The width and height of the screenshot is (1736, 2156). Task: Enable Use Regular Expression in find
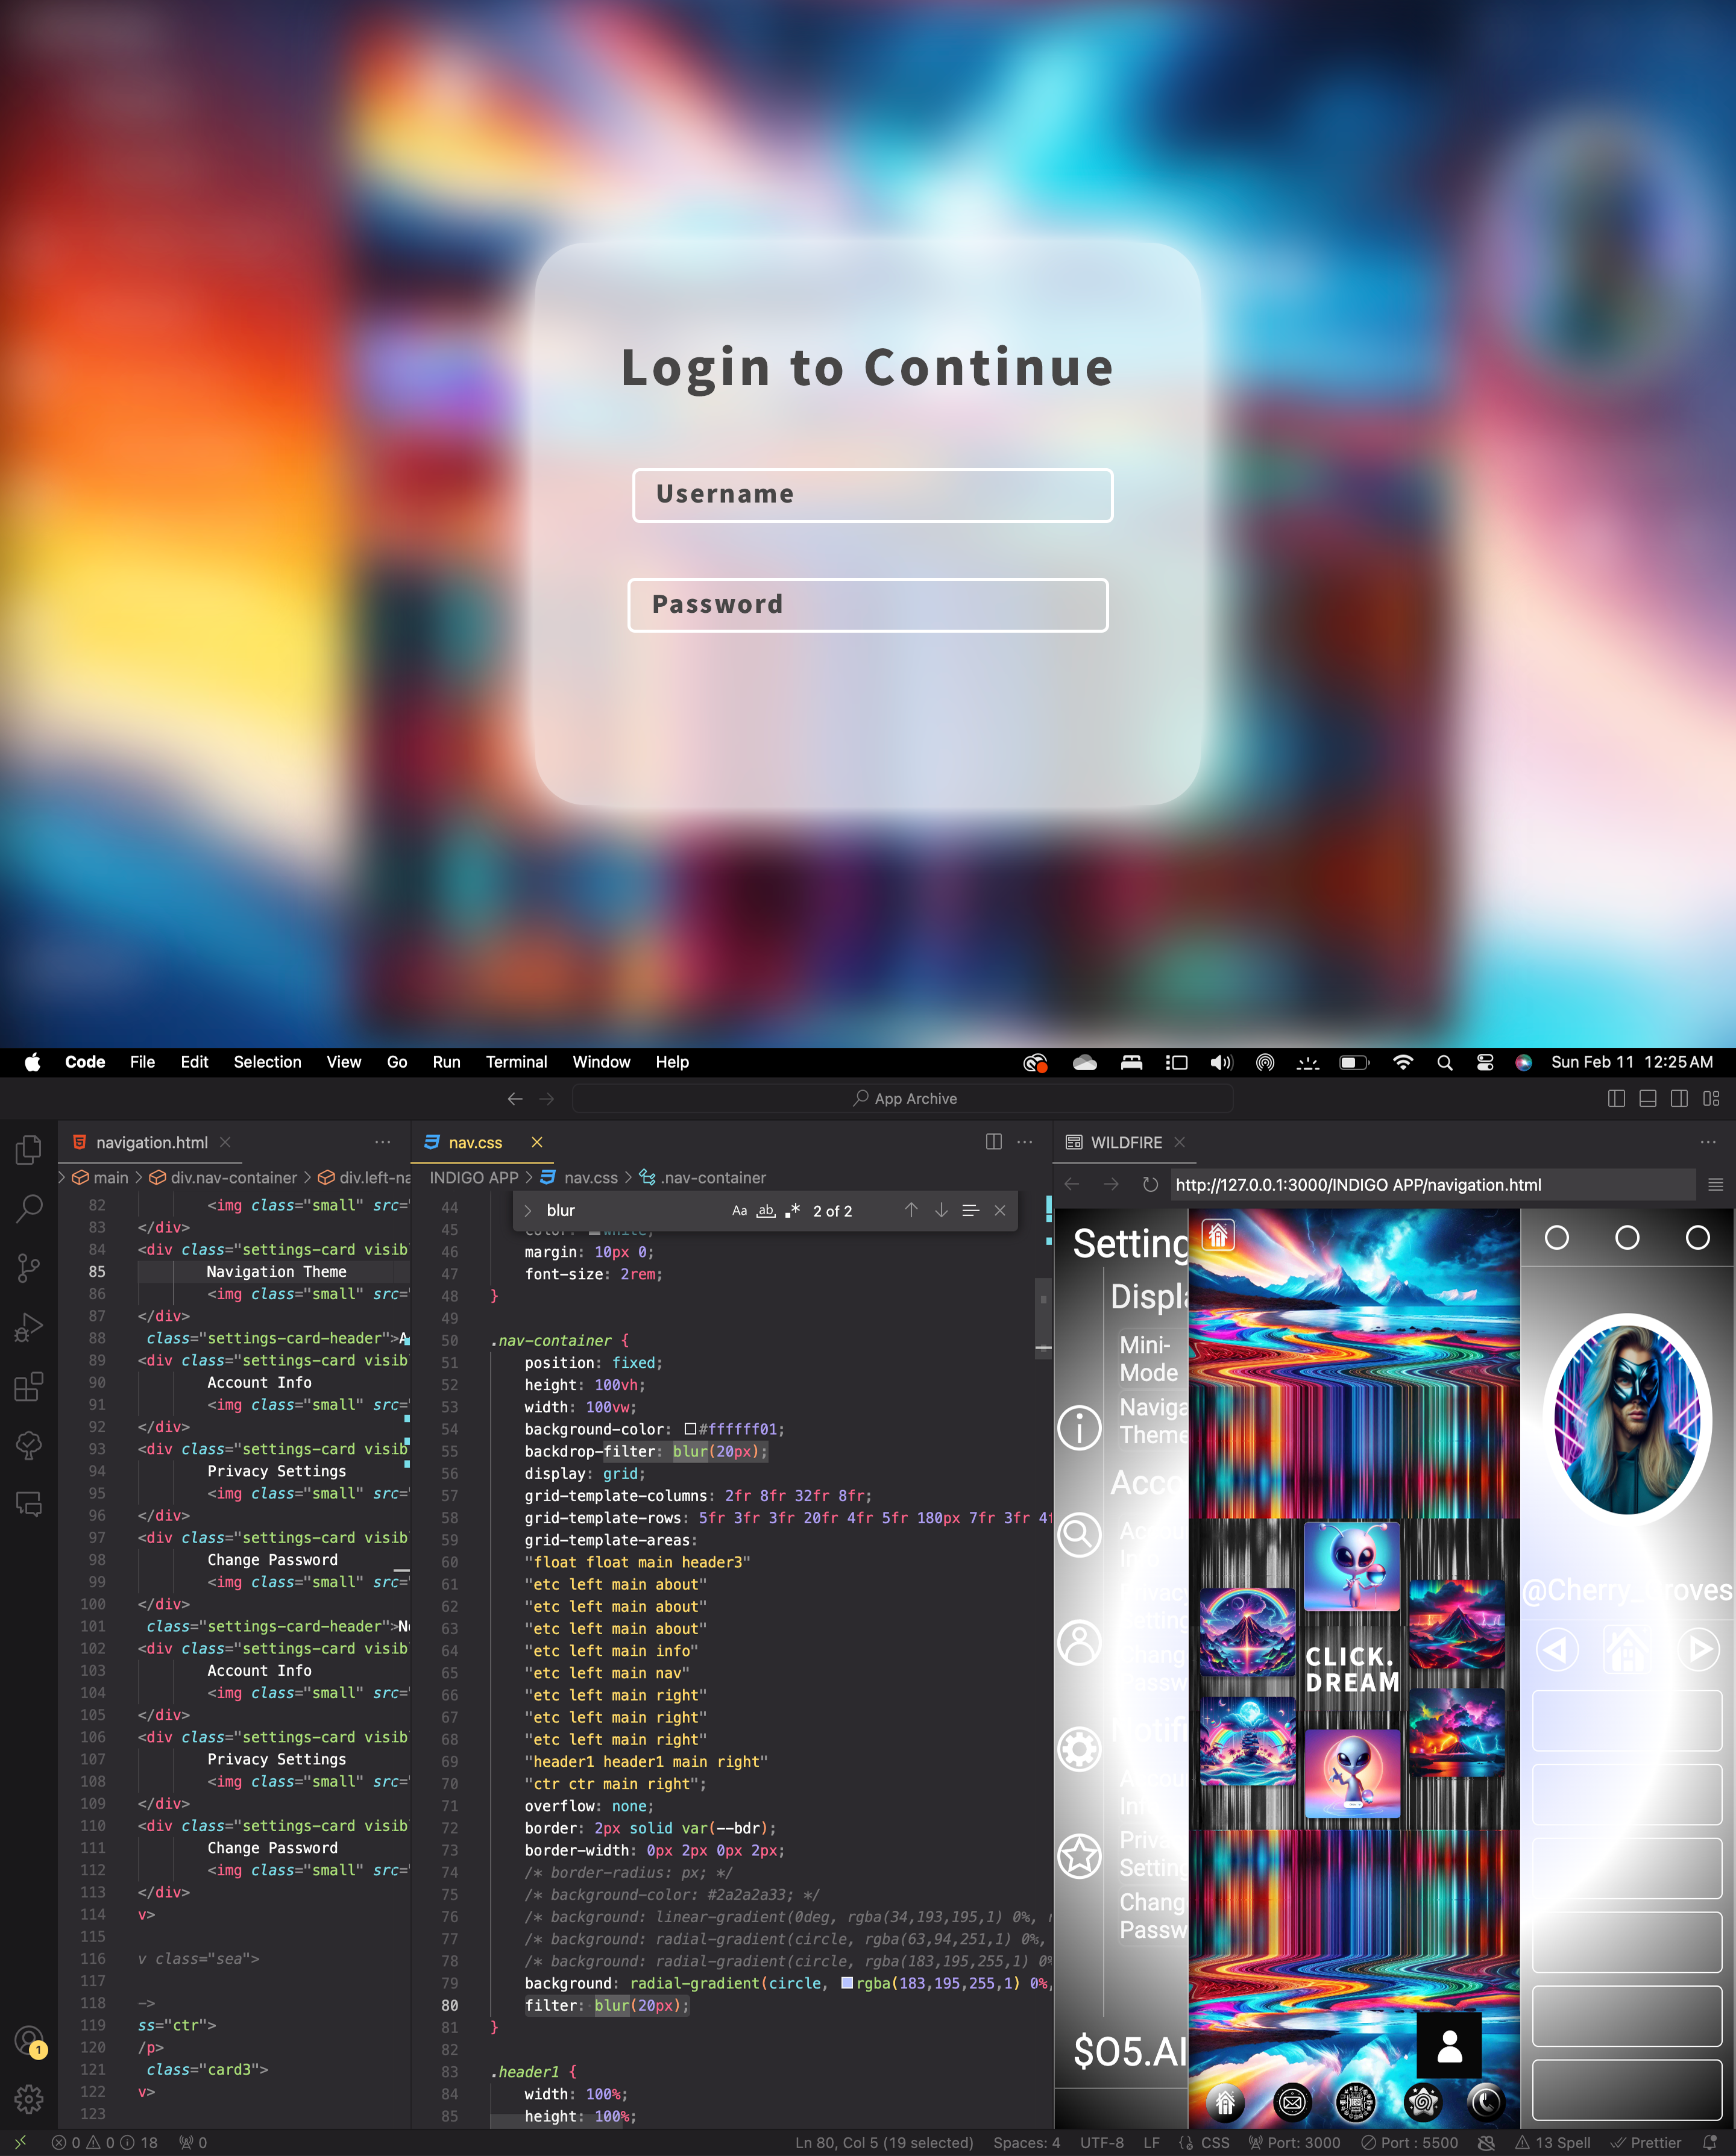coord(793,1211)
